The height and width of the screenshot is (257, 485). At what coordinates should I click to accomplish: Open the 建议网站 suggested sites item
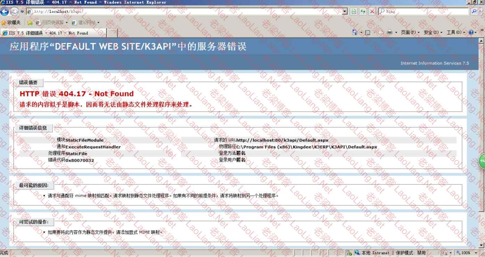[x=85, y=23]
